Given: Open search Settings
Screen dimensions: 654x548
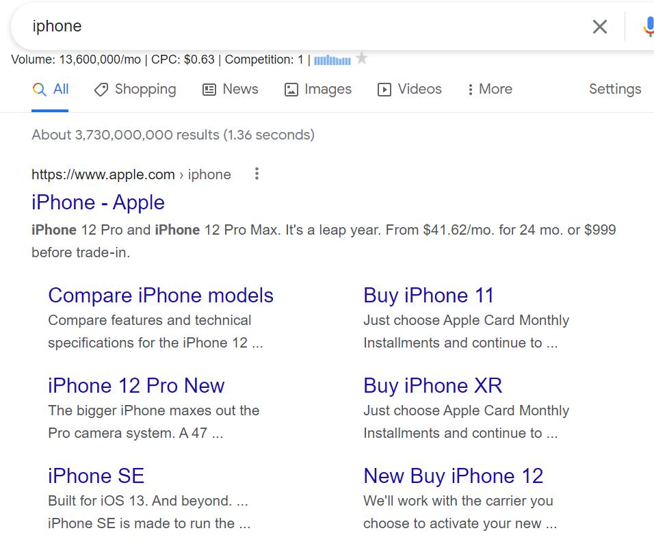Looking at the screenshot, I should point(615,89).
